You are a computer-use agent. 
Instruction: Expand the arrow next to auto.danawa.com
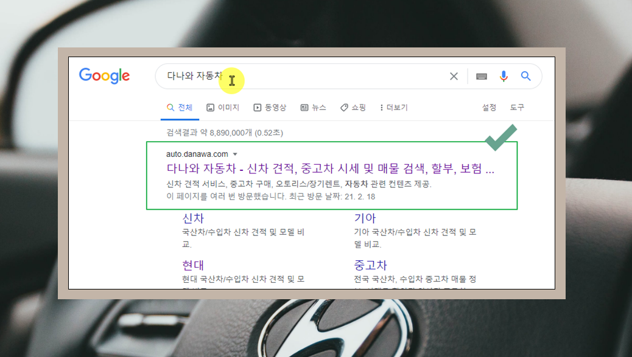coord(235,154)
